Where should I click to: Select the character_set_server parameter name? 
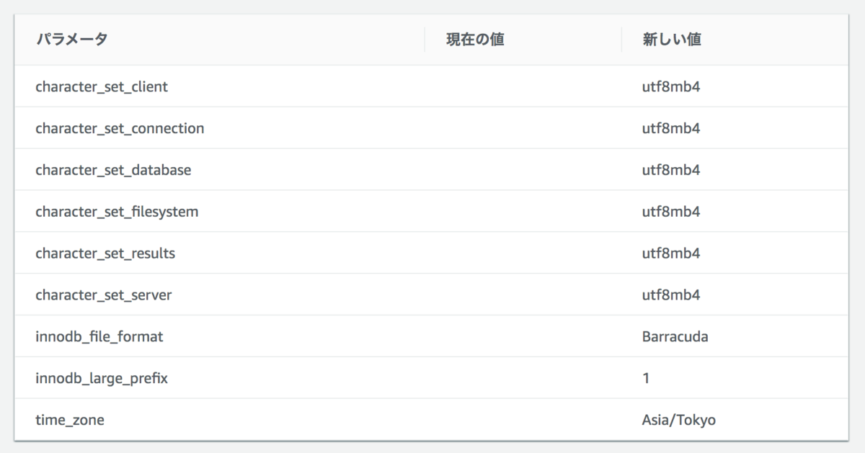104,295
